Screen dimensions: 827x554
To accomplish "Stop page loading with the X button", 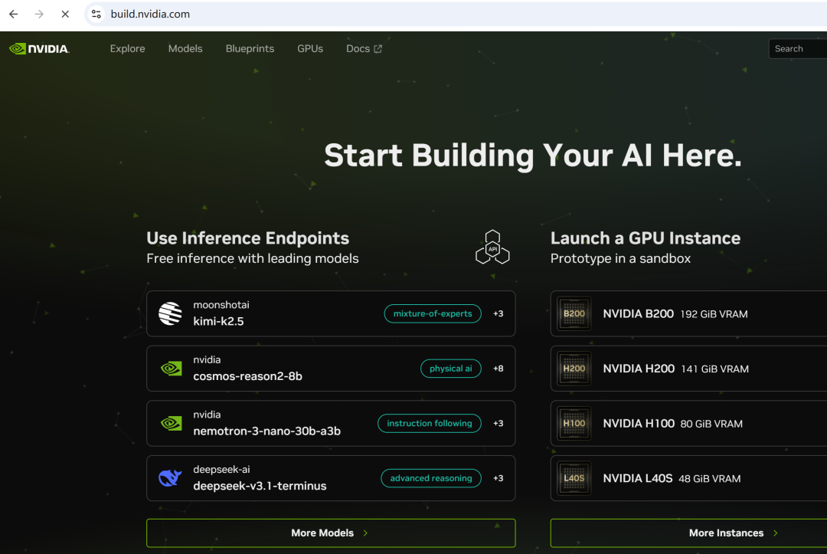I will tap(65, 15).
